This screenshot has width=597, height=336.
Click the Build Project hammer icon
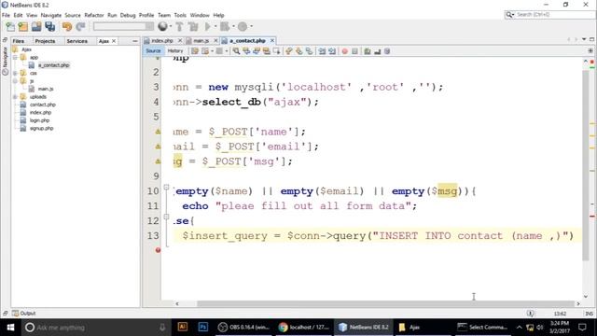(179, 27)
